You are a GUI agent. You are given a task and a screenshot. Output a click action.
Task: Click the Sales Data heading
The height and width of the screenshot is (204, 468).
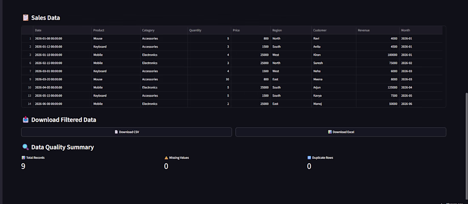[x=46, y=17]
